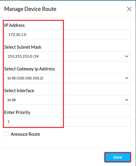Click the Select Subnet Mask label
This screenshot has width=136, height=166.
(23, 47)
